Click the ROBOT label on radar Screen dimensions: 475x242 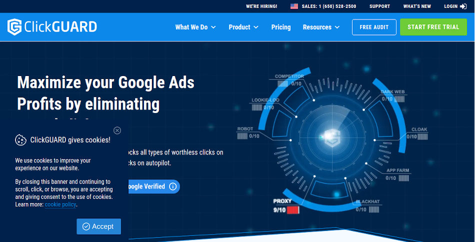pos(245,129)
